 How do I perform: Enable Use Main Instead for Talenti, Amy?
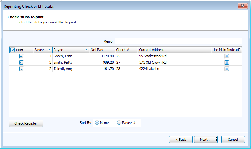[227, 69]
